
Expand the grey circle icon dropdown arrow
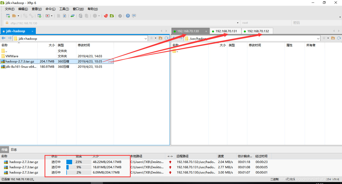coord(99,16)
